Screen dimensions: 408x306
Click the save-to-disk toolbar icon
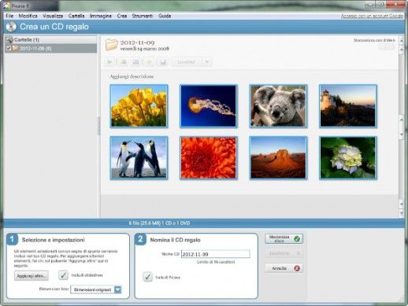coord(162,62)
